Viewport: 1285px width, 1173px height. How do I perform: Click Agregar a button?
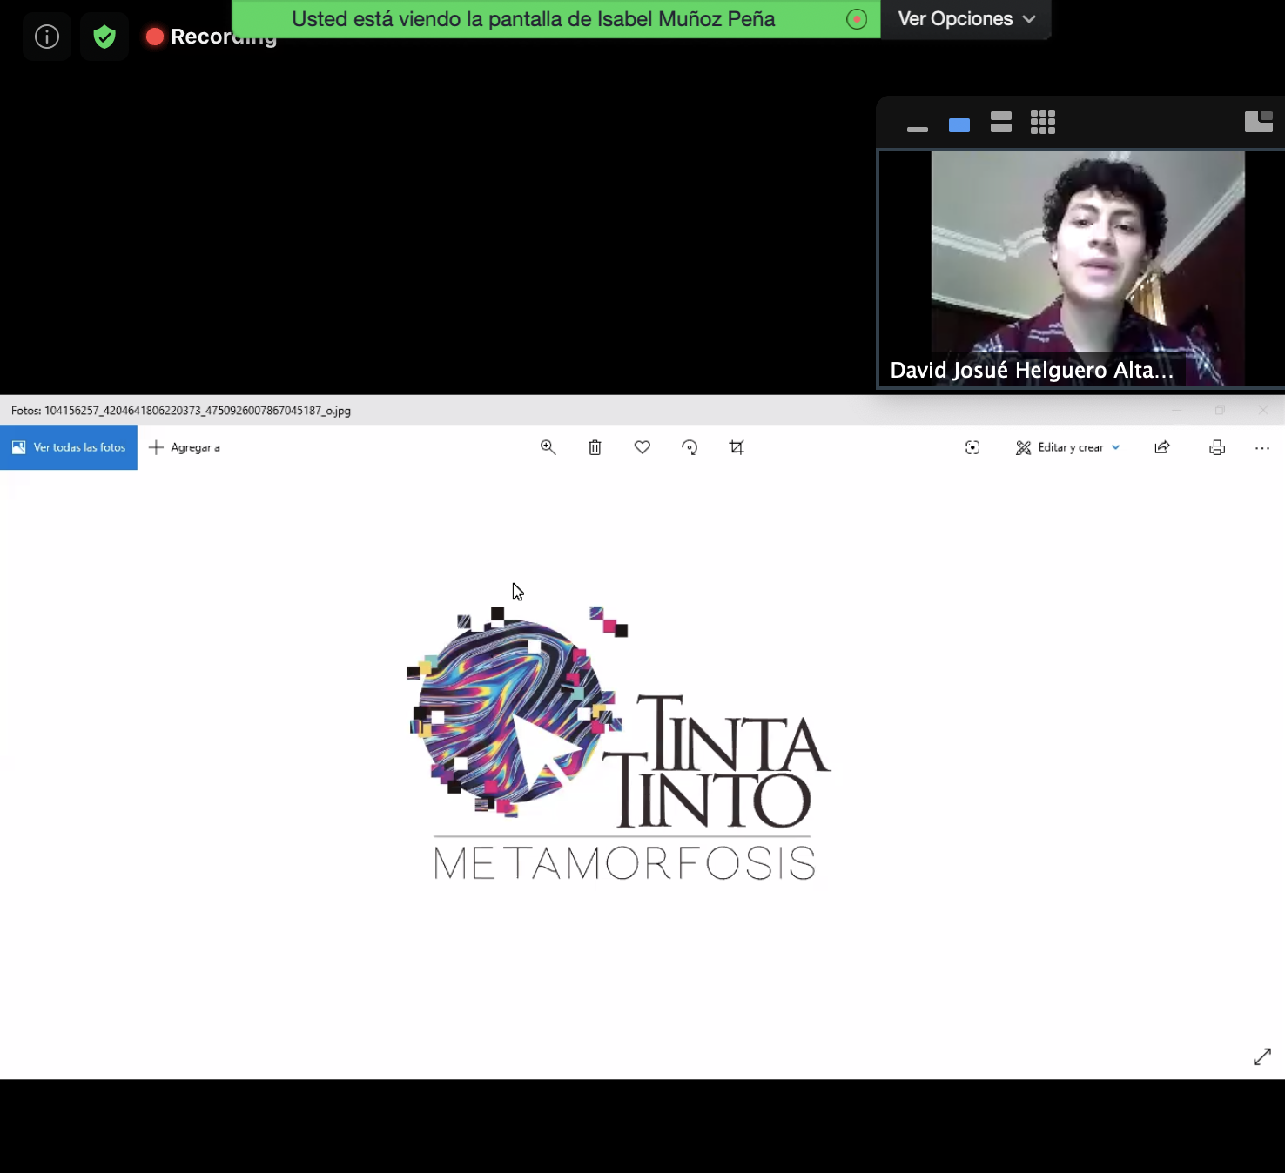tap(185, 447)
